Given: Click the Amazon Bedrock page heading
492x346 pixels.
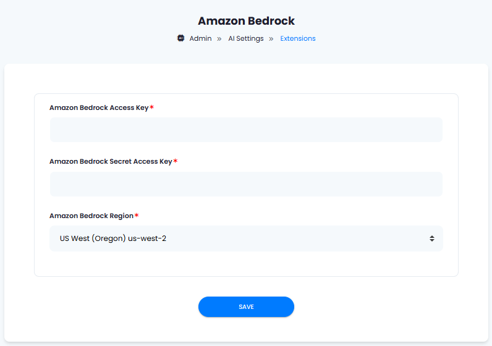Looking at the screenshot, I should point(247,21).
